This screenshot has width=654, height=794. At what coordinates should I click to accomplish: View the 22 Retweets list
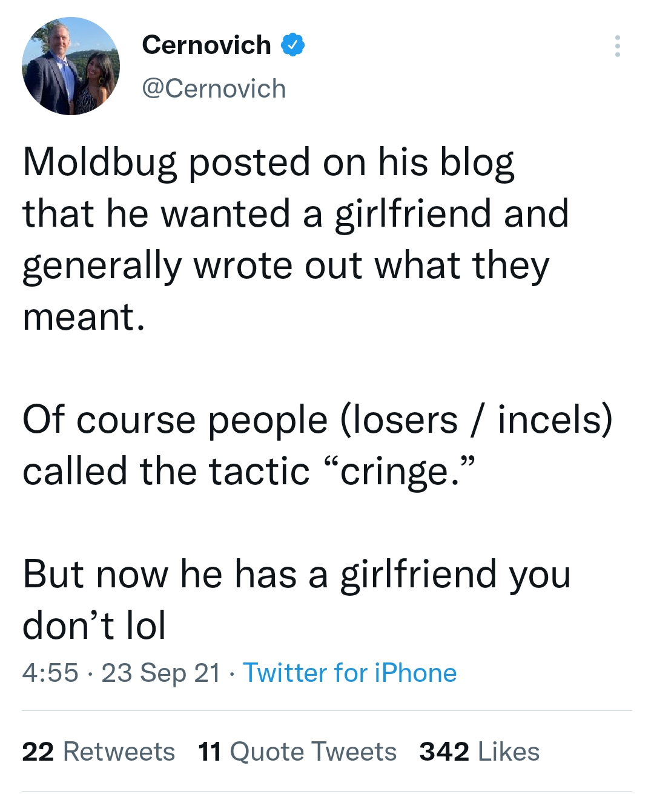[x=98, y=752]
